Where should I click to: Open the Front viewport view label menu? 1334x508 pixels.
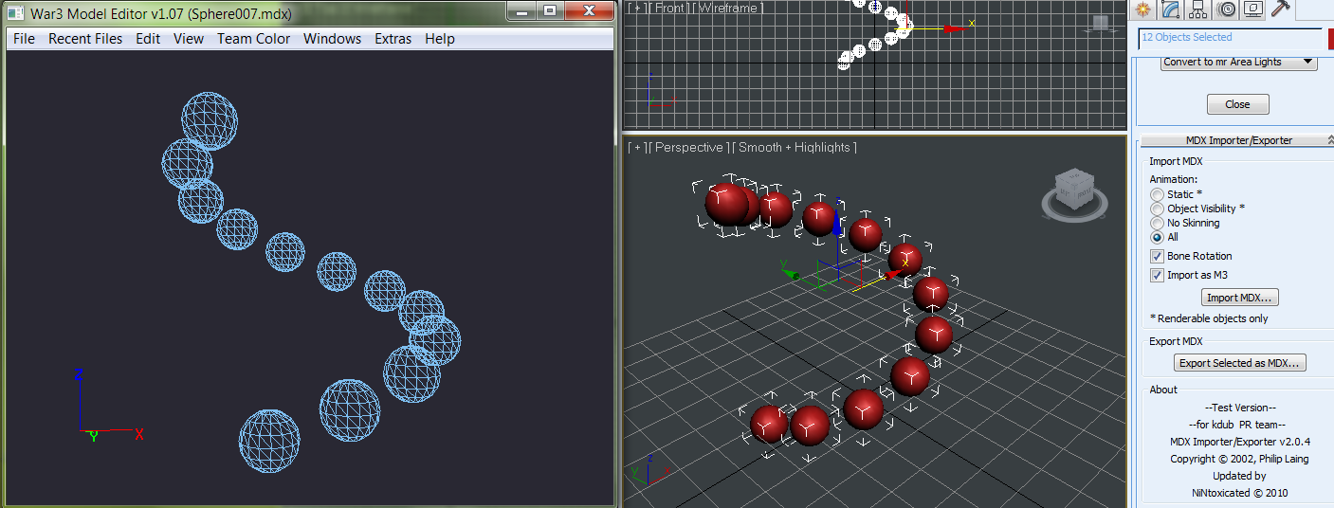[670, 8]
